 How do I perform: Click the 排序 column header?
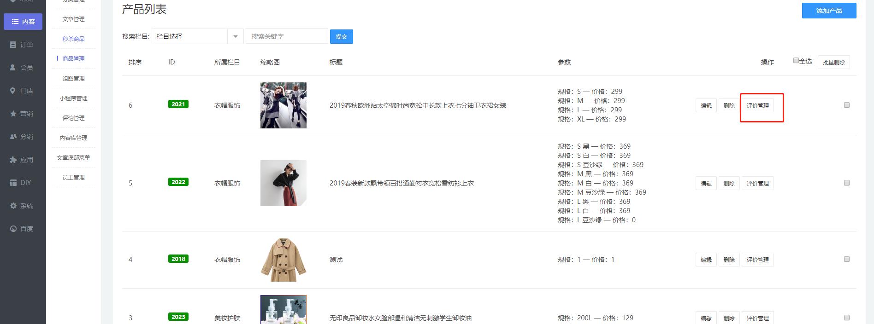[135, 62]
